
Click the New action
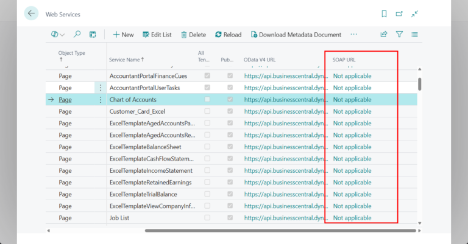(x=123, y=35)
